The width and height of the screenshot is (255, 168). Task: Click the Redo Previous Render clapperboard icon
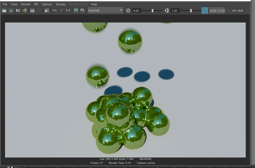click(4, 10)
